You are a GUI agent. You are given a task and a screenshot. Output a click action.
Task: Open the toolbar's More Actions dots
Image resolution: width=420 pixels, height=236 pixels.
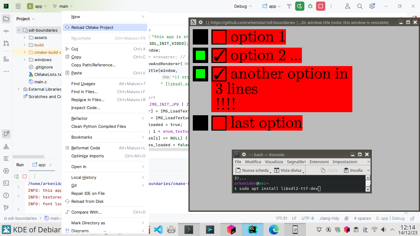click(331, 6)
